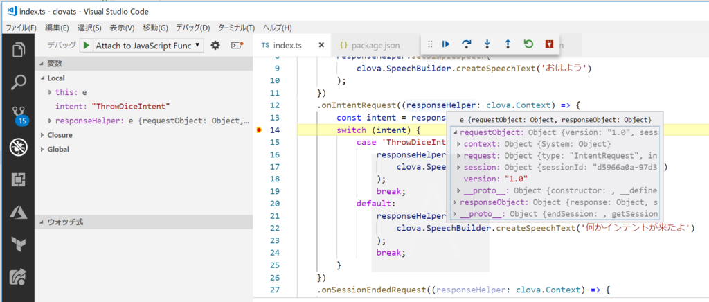Screen dimensions: 709x302
Task: Open the Azure view icon
Action: (17, 212)
